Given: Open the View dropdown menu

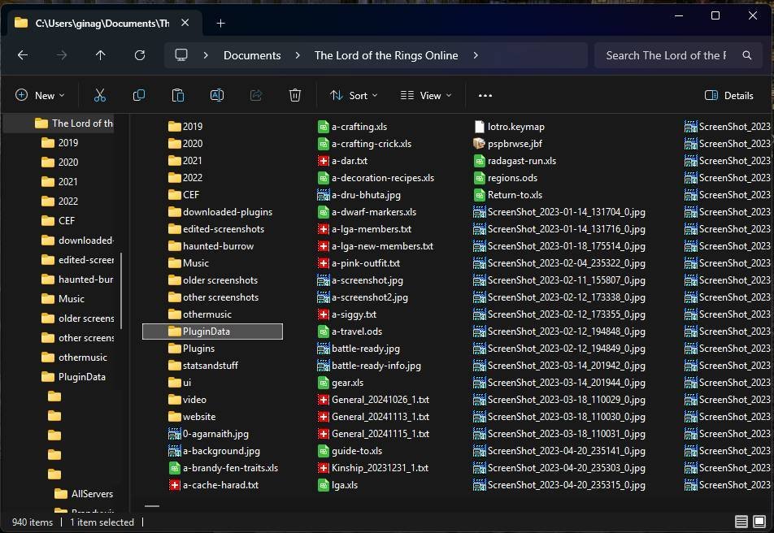Looking at the screenshot, I should (x=426, y=95).
